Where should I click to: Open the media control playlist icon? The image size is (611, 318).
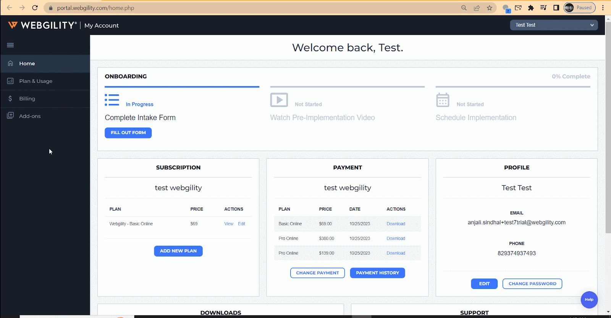coord(543,8)
